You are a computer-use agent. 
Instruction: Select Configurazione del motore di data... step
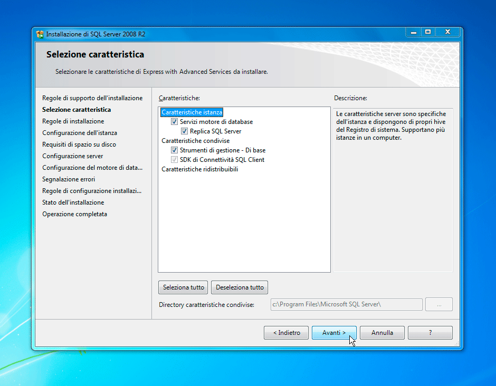92,168
